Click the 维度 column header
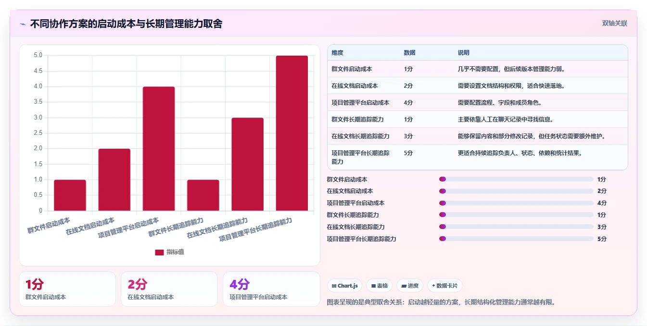Screen dimensions: 647x326 click(x=338, y=53)
